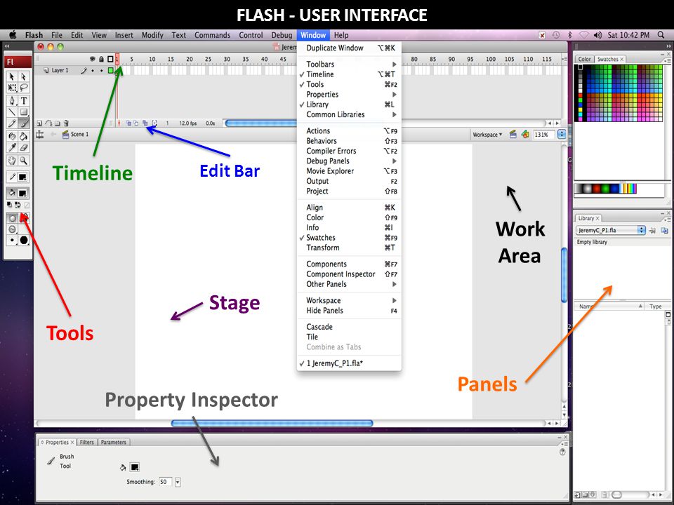Image resolution: width=674 pixels, height=505 pixels.
Task: Open the Commands menu
Action: tap(212, 35)
